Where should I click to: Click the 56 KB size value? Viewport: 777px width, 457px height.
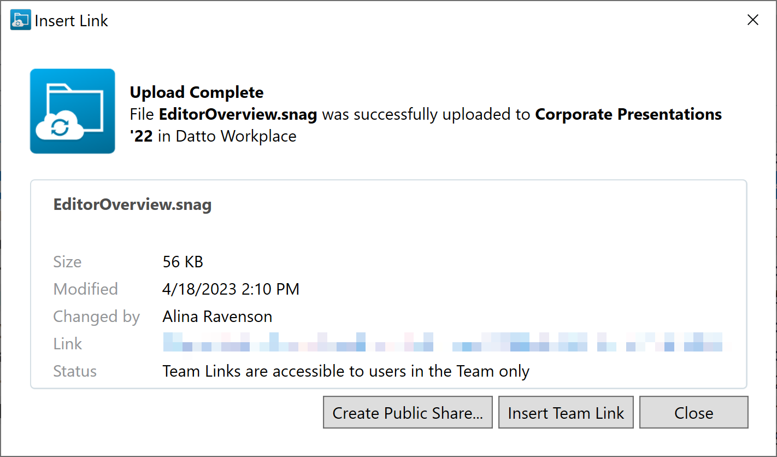183,262
